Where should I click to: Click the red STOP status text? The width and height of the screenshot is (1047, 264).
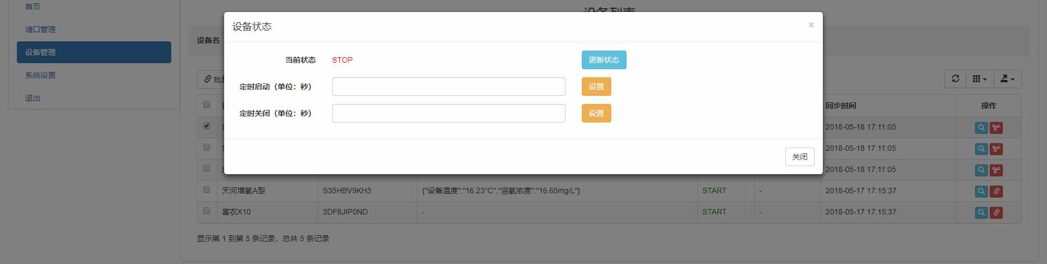(342, 60)
